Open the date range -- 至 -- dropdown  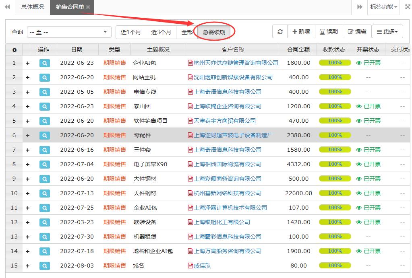tap(68, 31)
